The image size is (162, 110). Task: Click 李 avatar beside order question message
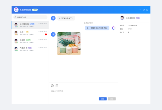click(53, 18)
